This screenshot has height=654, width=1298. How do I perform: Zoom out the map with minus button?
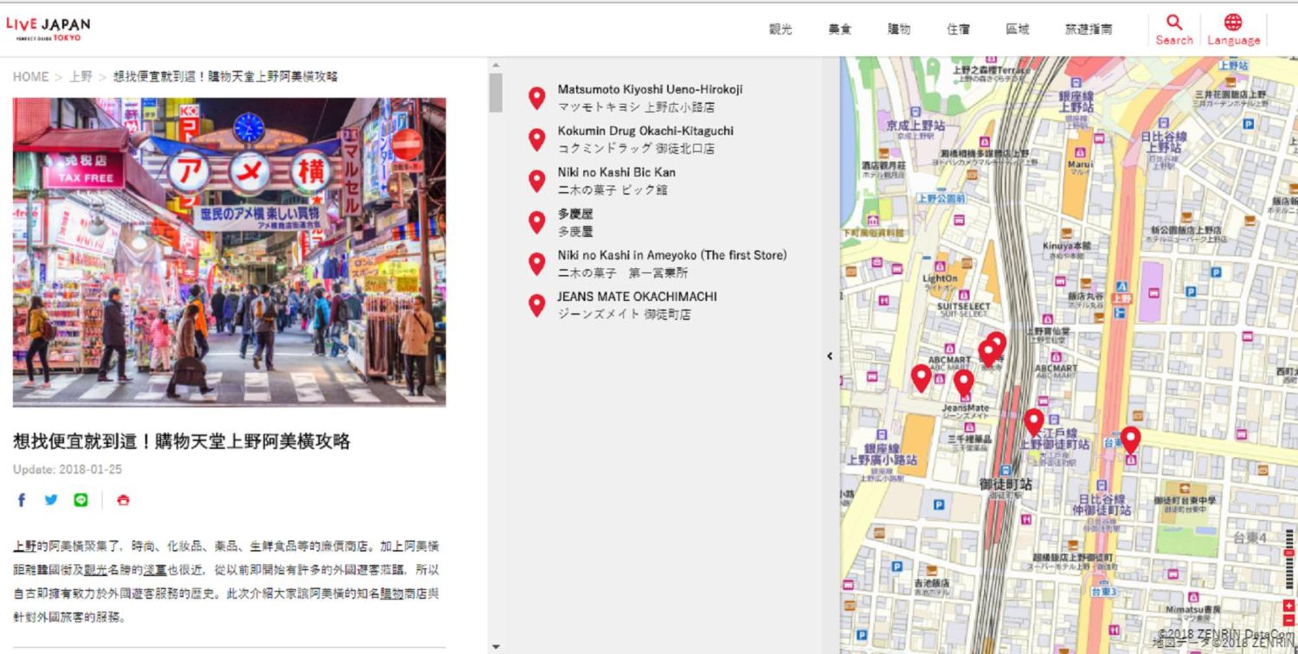(1288, 620)
